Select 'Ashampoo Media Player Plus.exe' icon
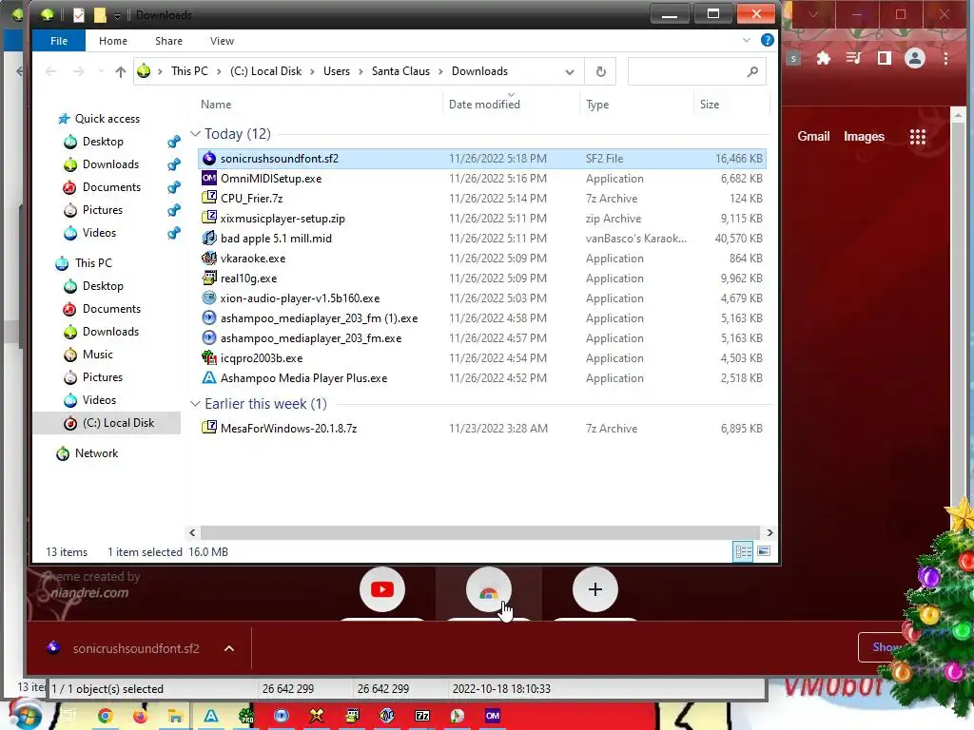 [209, 377]
